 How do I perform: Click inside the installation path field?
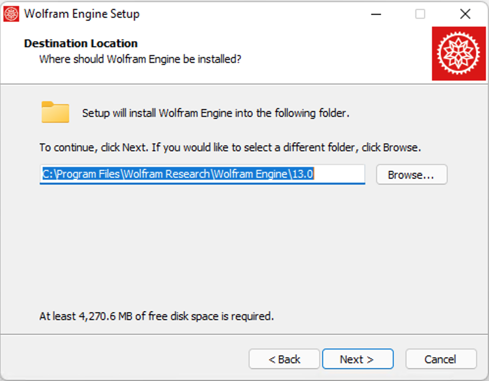point(202,174)
